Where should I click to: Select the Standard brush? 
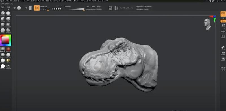pos(3,13)
